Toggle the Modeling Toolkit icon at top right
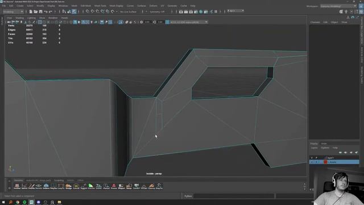 (341, 11)
